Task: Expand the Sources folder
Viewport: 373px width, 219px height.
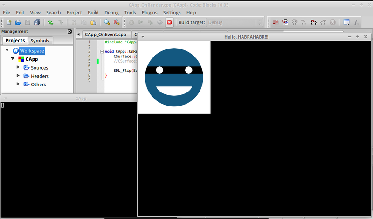Action: coord(18,67)
